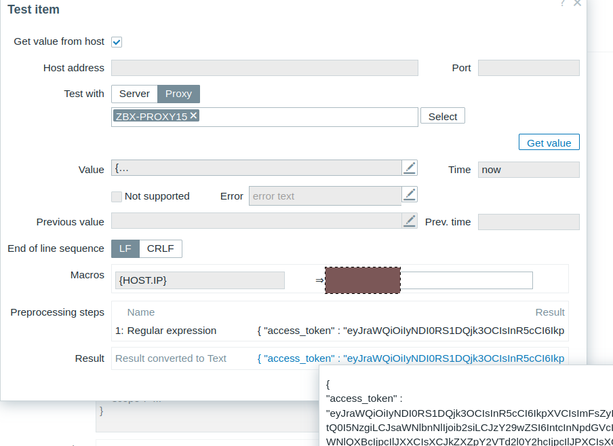The height and width of the screenshot is (446, 613).
Task: Uncheck Get value from host checkbox
Action: point(117,42)
